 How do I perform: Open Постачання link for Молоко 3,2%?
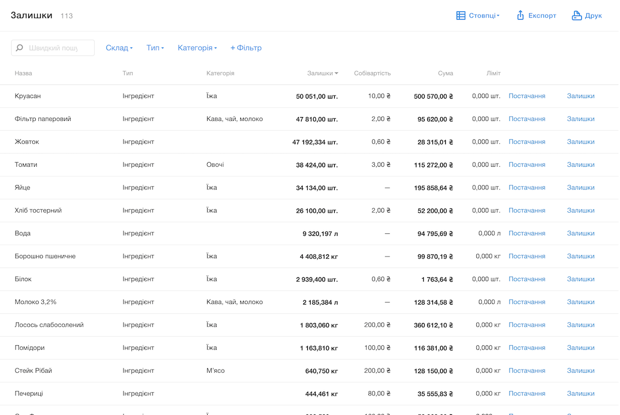pos(526,302)
